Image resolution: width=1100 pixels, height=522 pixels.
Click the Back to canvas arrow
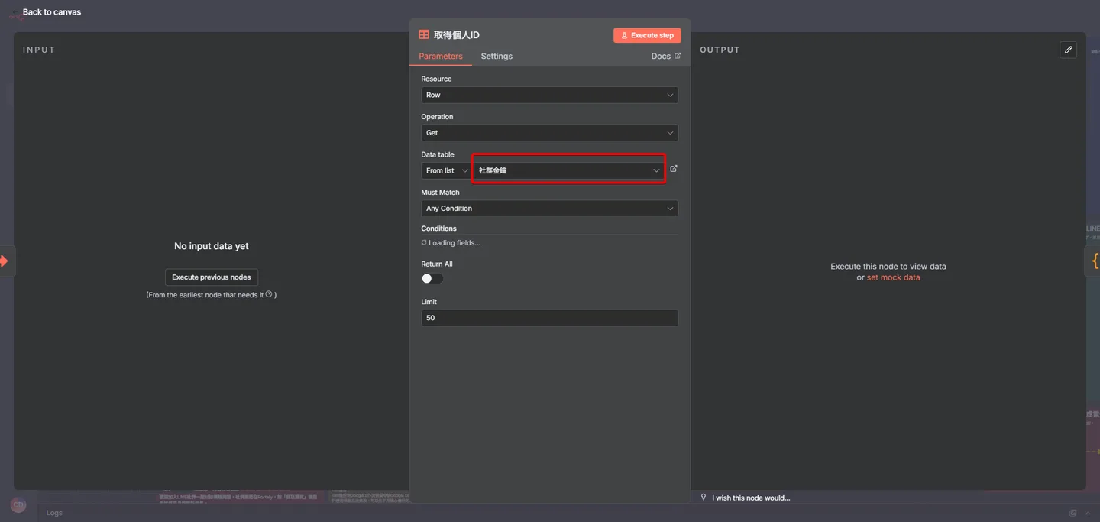tap(16, 12)
